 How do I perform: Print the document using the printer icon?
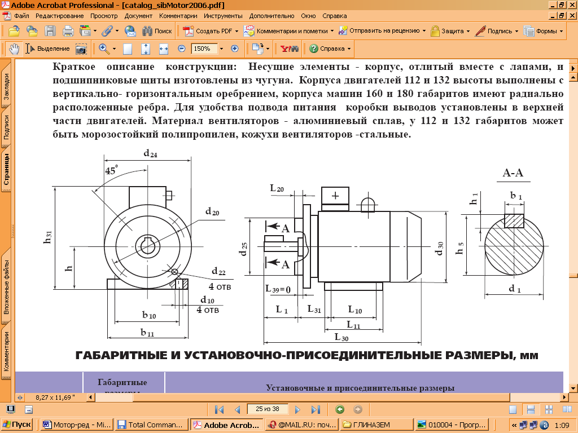[x=68, y=31]
